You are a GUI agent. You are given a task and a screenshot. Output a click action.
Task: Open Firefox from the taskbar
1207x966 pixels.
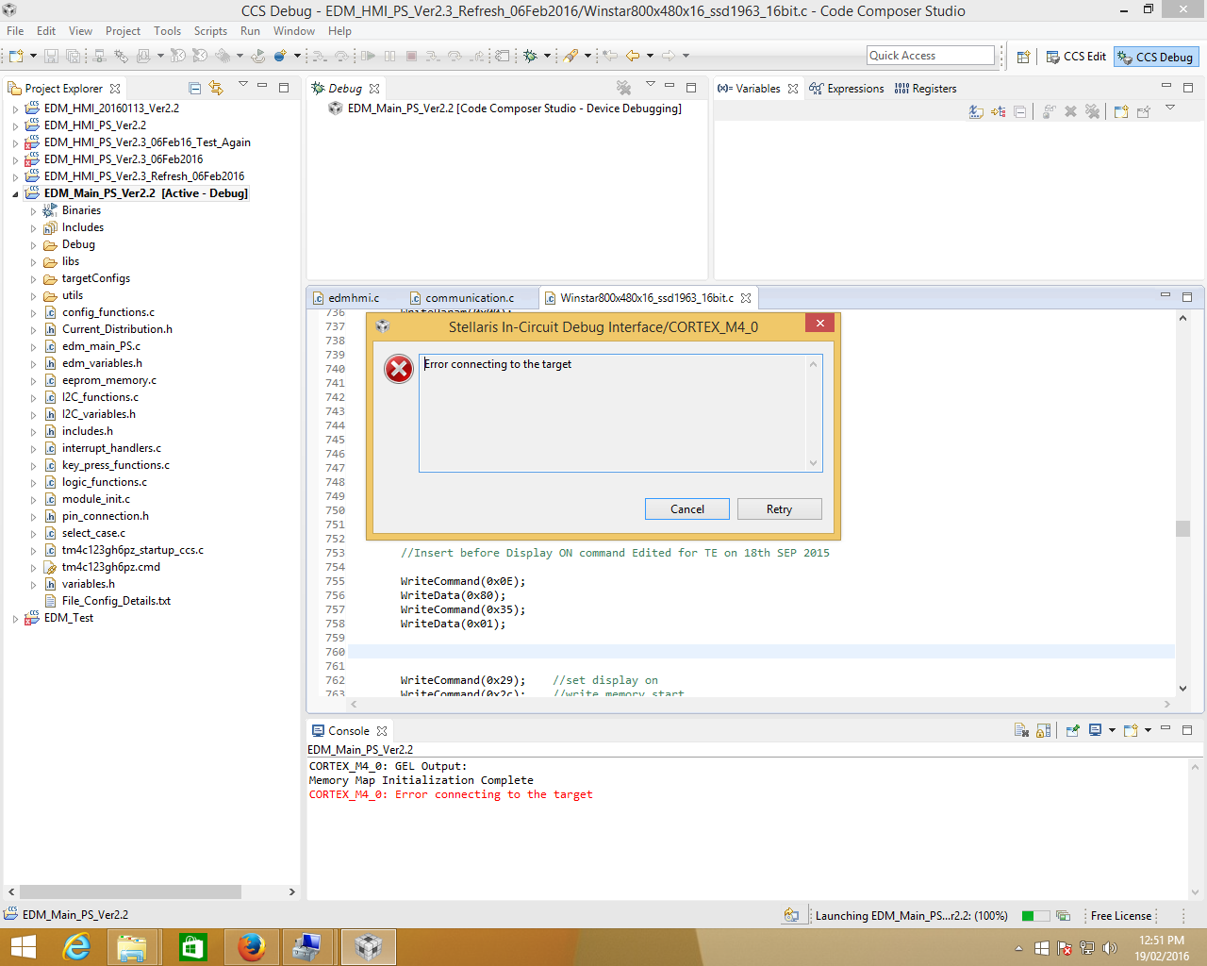click(251, 947)
